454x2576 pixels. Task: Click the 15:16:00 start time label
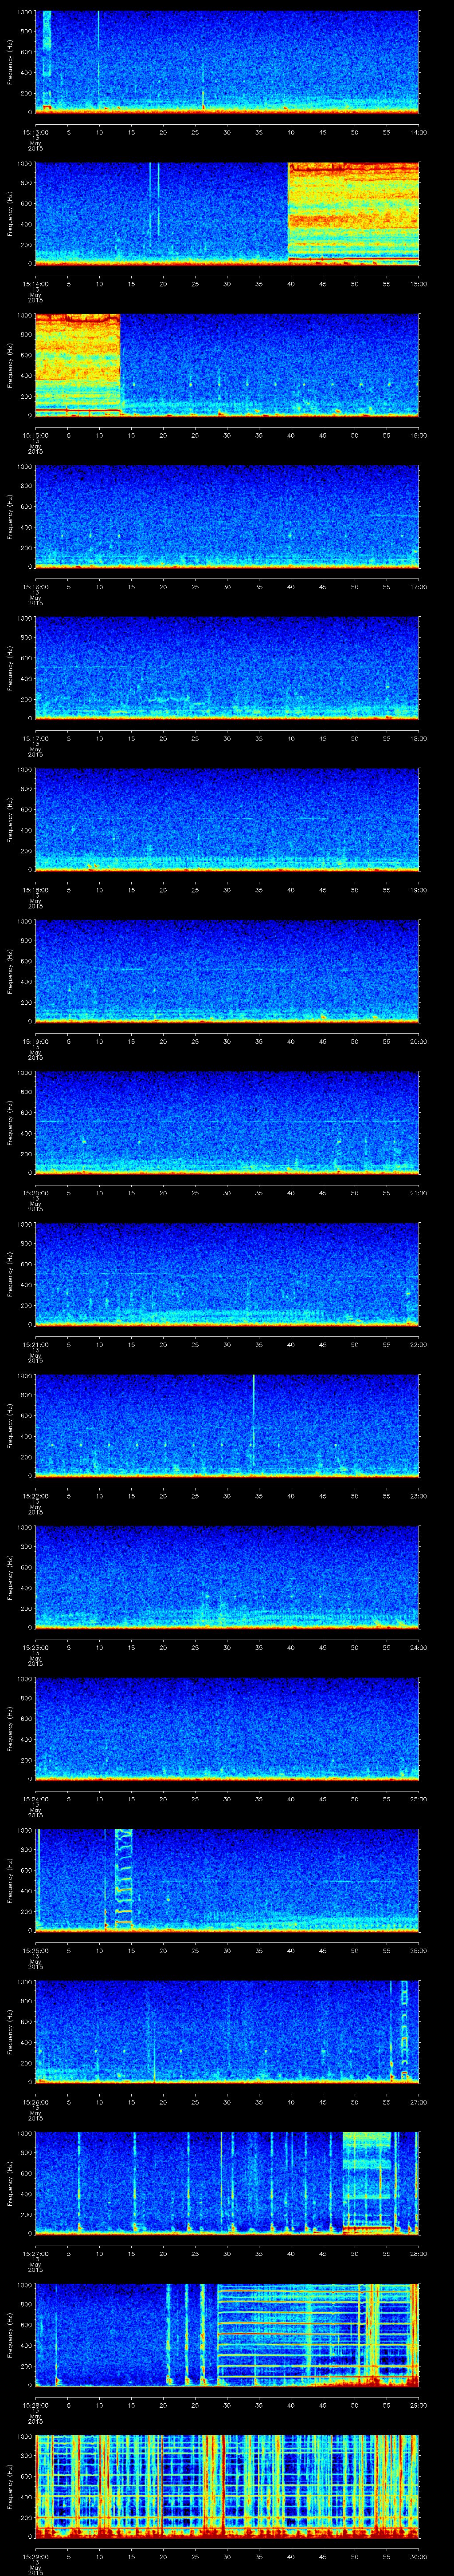(35, 586)
